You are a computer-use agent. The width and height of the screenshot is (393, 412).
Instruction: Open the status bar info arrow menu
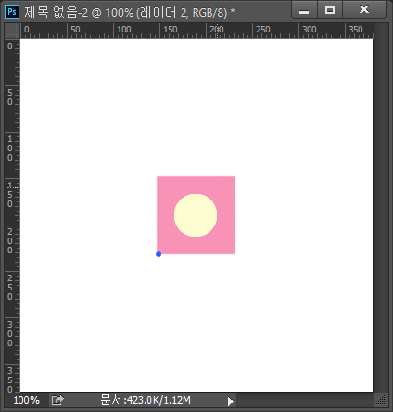[230, 401]
